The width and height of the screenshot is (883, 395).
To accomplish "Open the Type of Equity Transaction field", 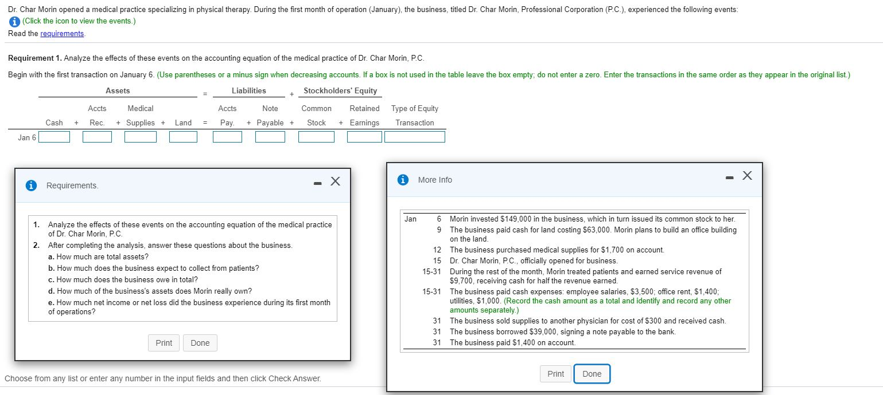I will [x=415, y=137].
